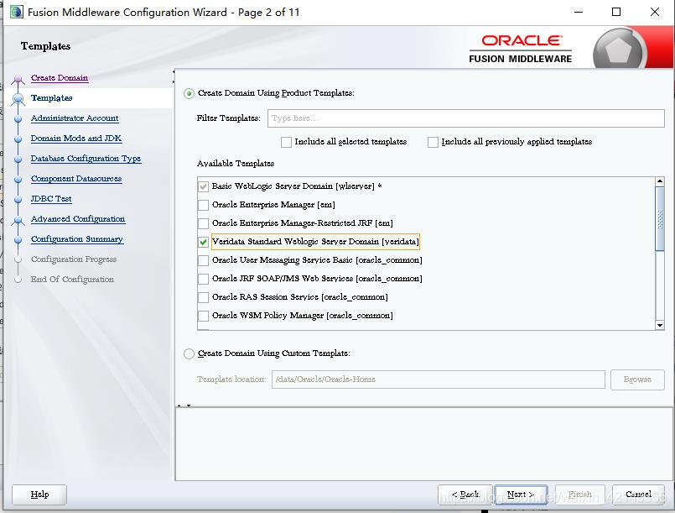Click the Template location field

(439, 380)
